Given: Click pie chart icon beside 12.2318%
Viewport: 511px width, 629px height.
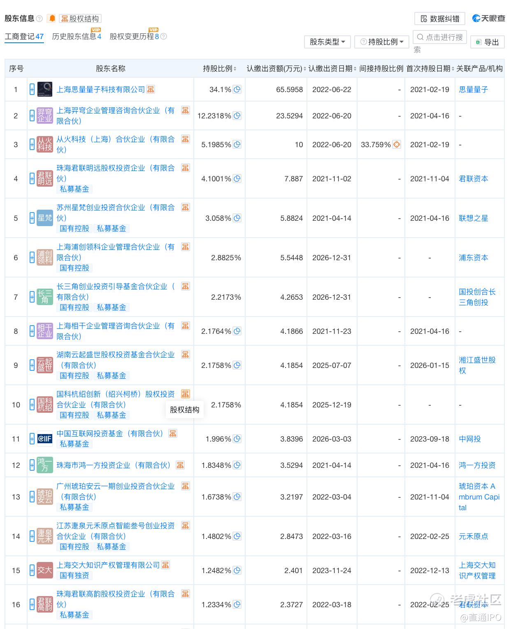Looking at the screenshot, I should click(237, 116).
